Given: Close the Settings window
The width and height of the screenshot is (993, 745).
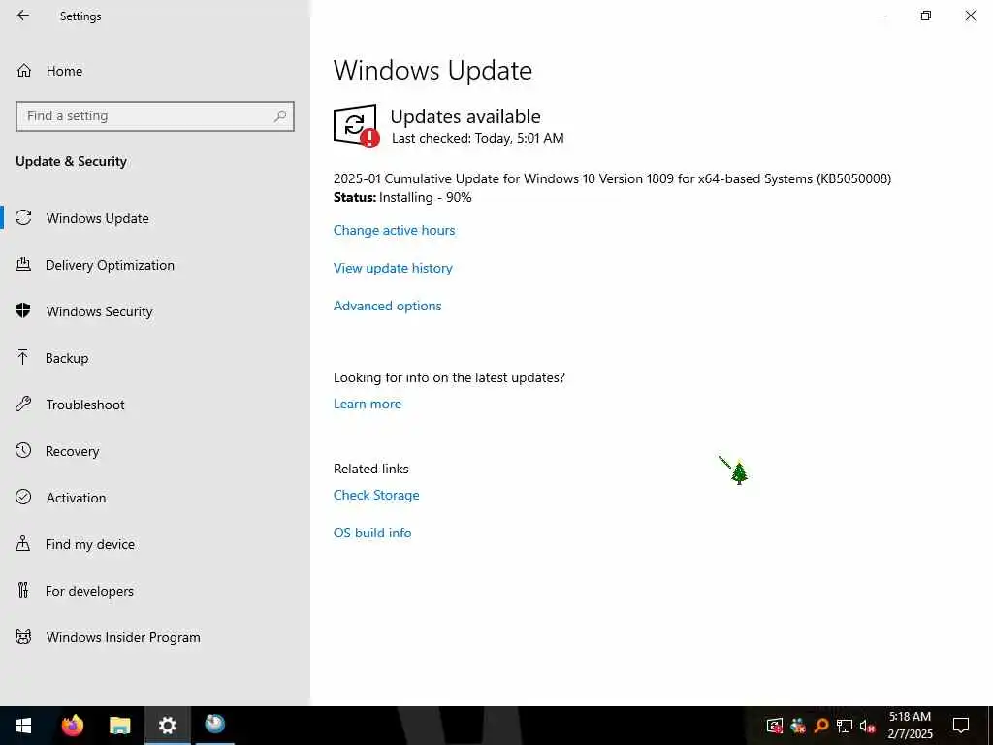Looking at the screenshot, I should (x=970, y=16).
